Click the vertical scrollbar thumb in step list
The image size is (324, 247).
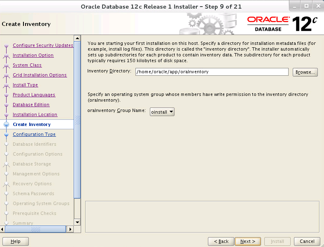tap(77, 120)
